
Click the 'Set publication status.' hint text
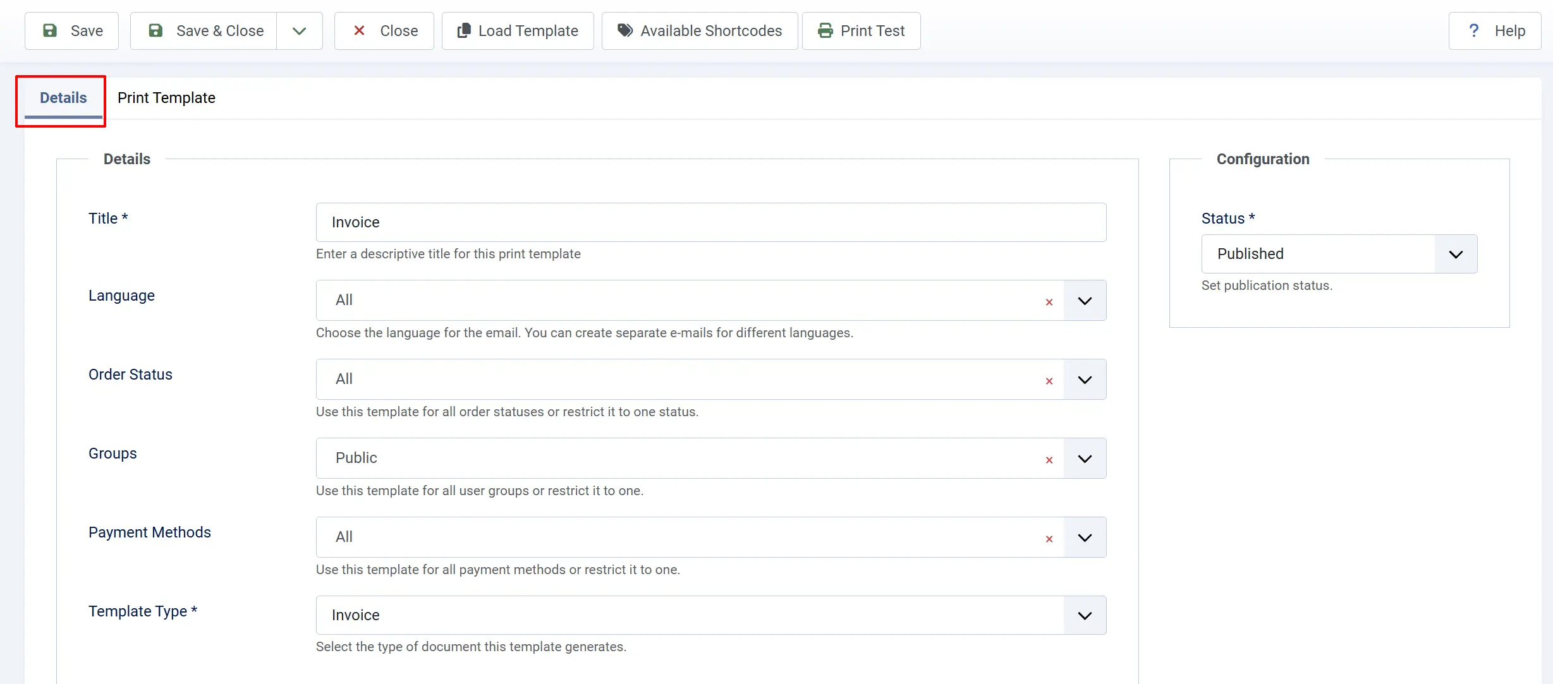pos(1267,285)
